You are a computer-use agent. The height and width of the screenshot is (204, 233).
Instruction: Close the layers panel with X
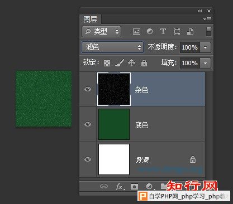point(209,11)
